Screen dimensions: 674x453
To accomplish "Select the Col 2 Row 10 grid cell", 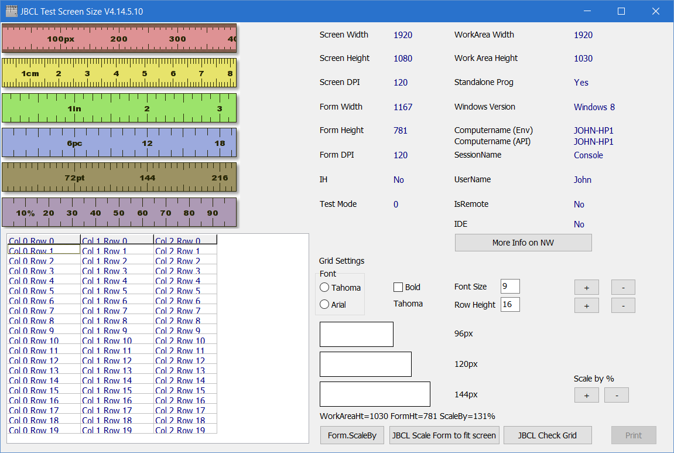I will click(180, 340).
